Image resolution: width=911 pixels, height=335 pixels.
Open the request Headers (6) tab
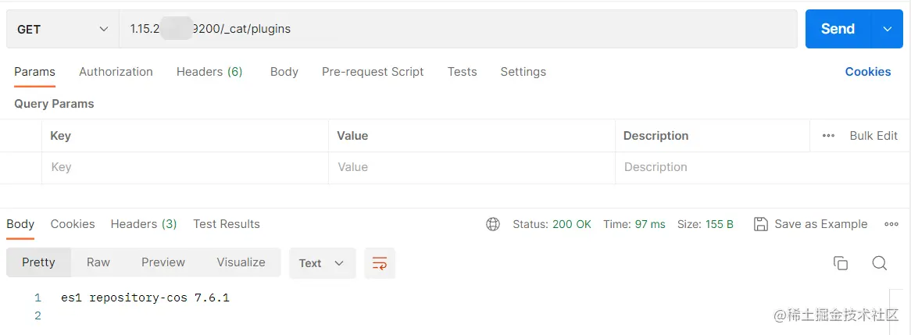(209, 72)
